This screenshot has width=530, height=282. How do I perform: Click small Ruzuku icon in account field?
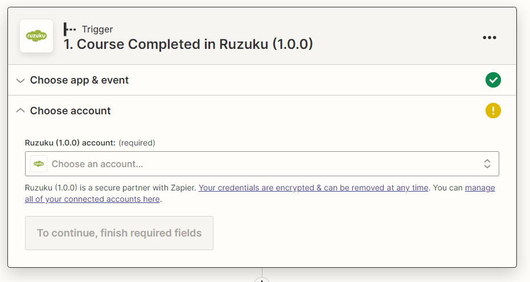point(39,164)
